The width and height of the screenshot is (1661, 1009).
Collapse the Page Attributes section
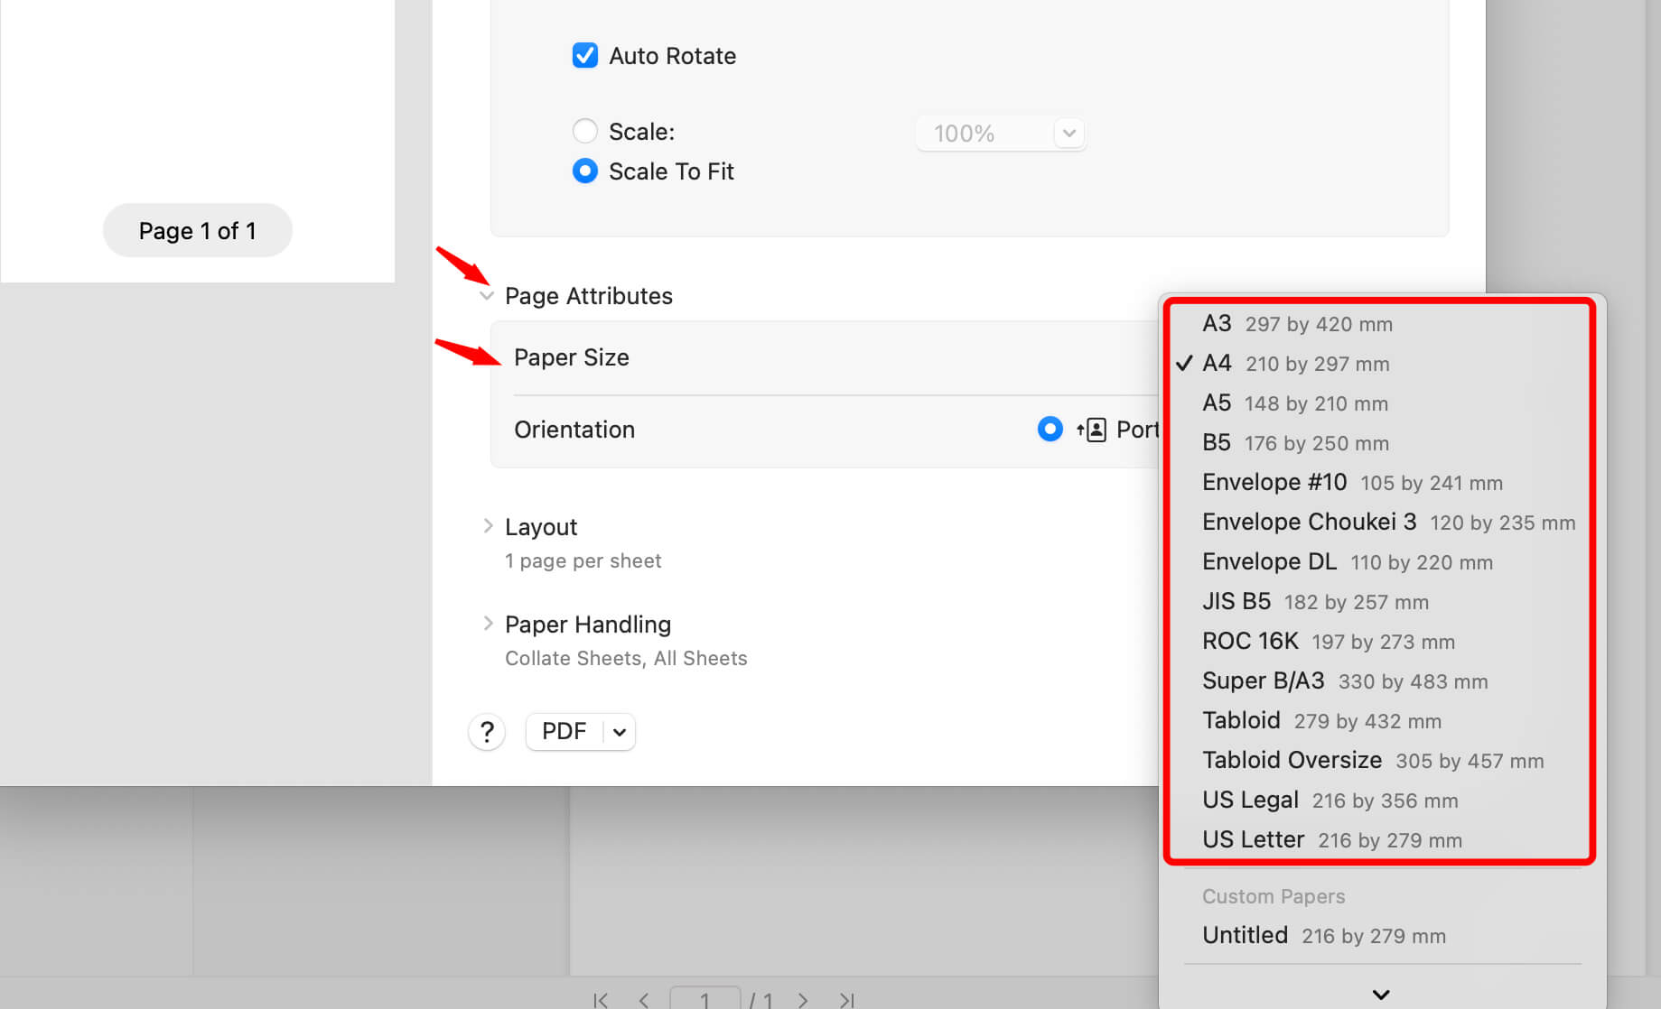(487, 296)
